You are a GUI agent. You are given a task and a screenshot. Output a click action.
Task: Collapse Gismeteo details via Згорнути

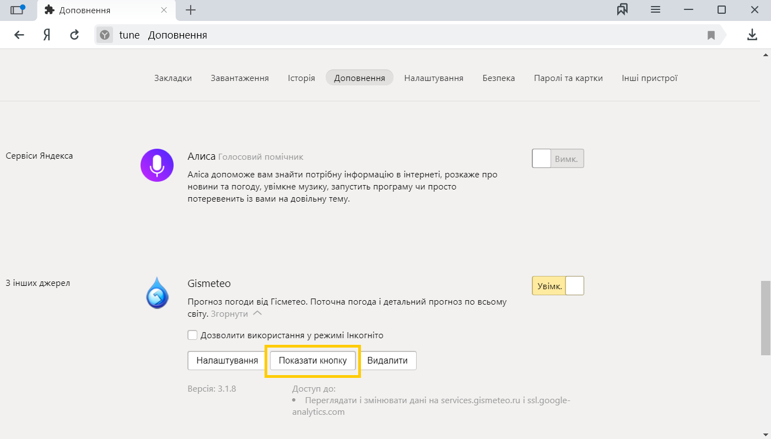236,313
